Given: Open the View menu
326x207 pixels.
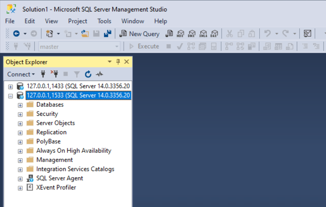Looking at the screenshot, I should tap(51, 21).
